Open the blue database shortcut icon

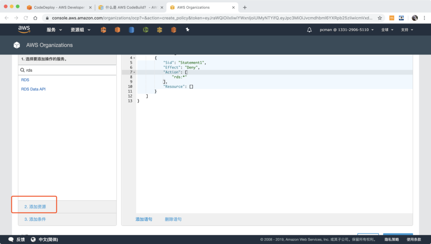(131, 30)
